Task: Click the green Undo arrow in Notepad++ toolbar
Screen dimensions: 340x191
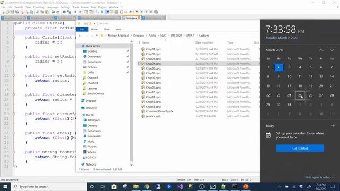Action: point(53,12)
